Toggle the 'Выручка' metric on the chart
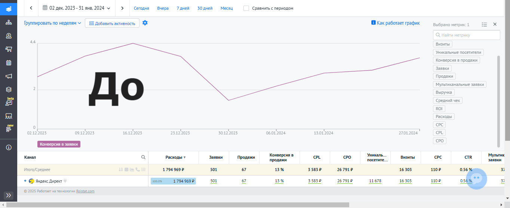This screenshot has height=208, width=510. (444, 92)
